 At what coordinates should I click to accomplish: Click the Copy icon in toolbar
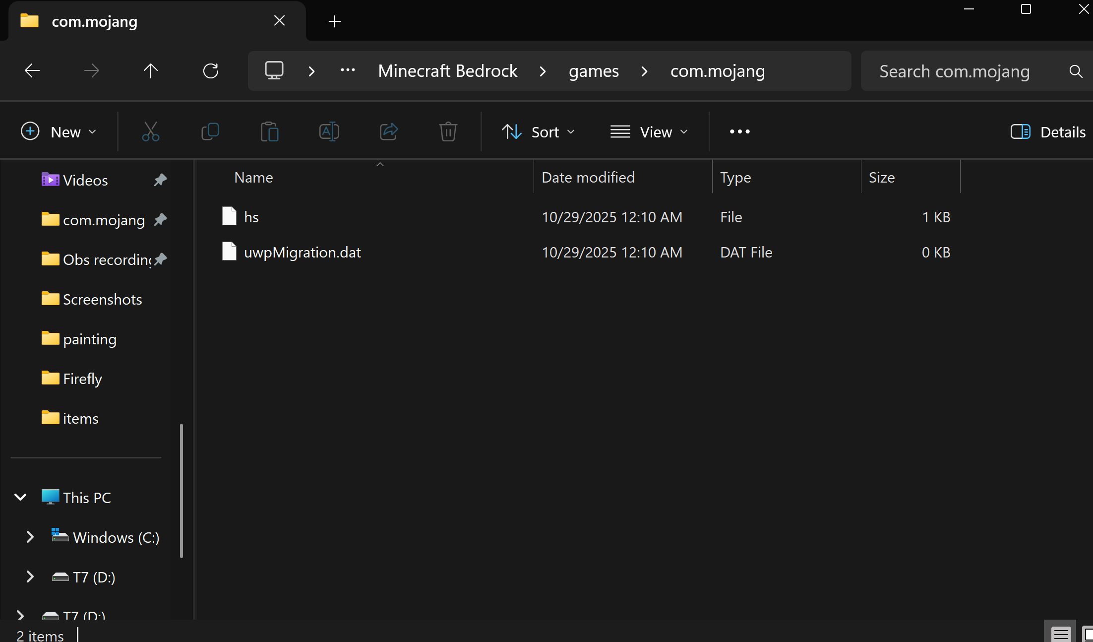coord(210,132)
